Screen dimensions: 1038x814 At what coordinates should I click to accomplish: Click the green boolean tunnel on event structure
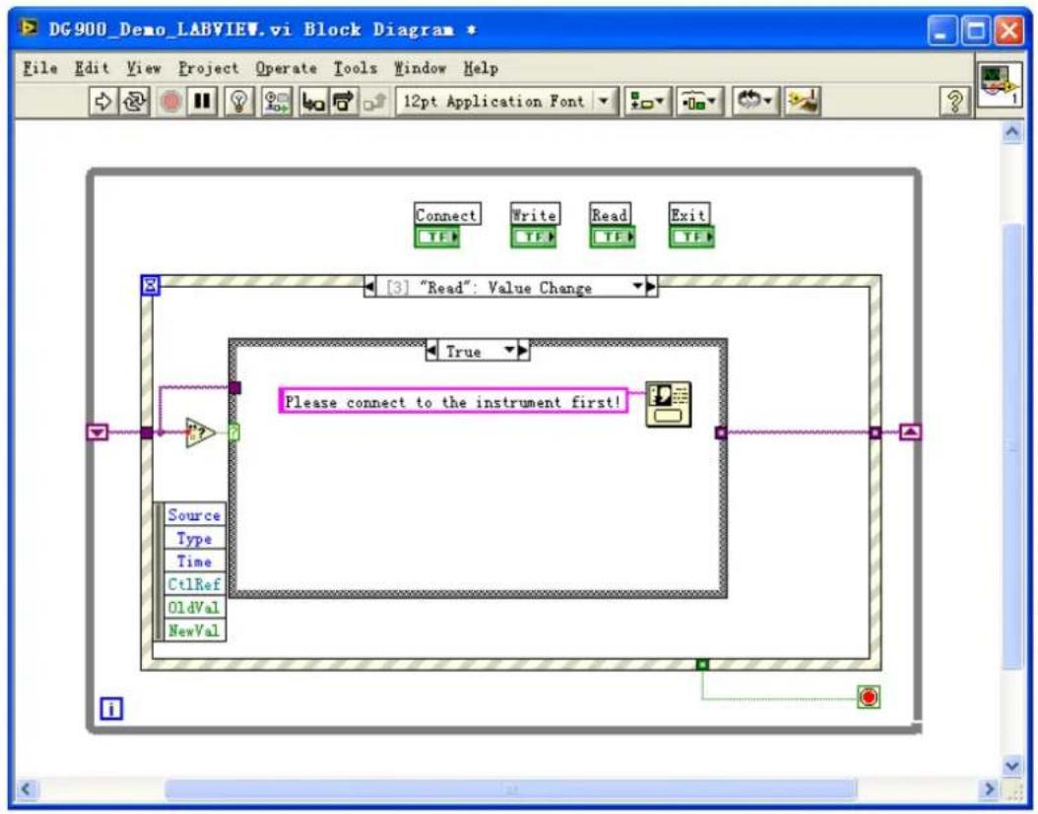point(702,663)
